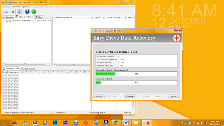Sort by Tamaño column header
The height and width of the screenshot is (126, 224).
(98, 17)
